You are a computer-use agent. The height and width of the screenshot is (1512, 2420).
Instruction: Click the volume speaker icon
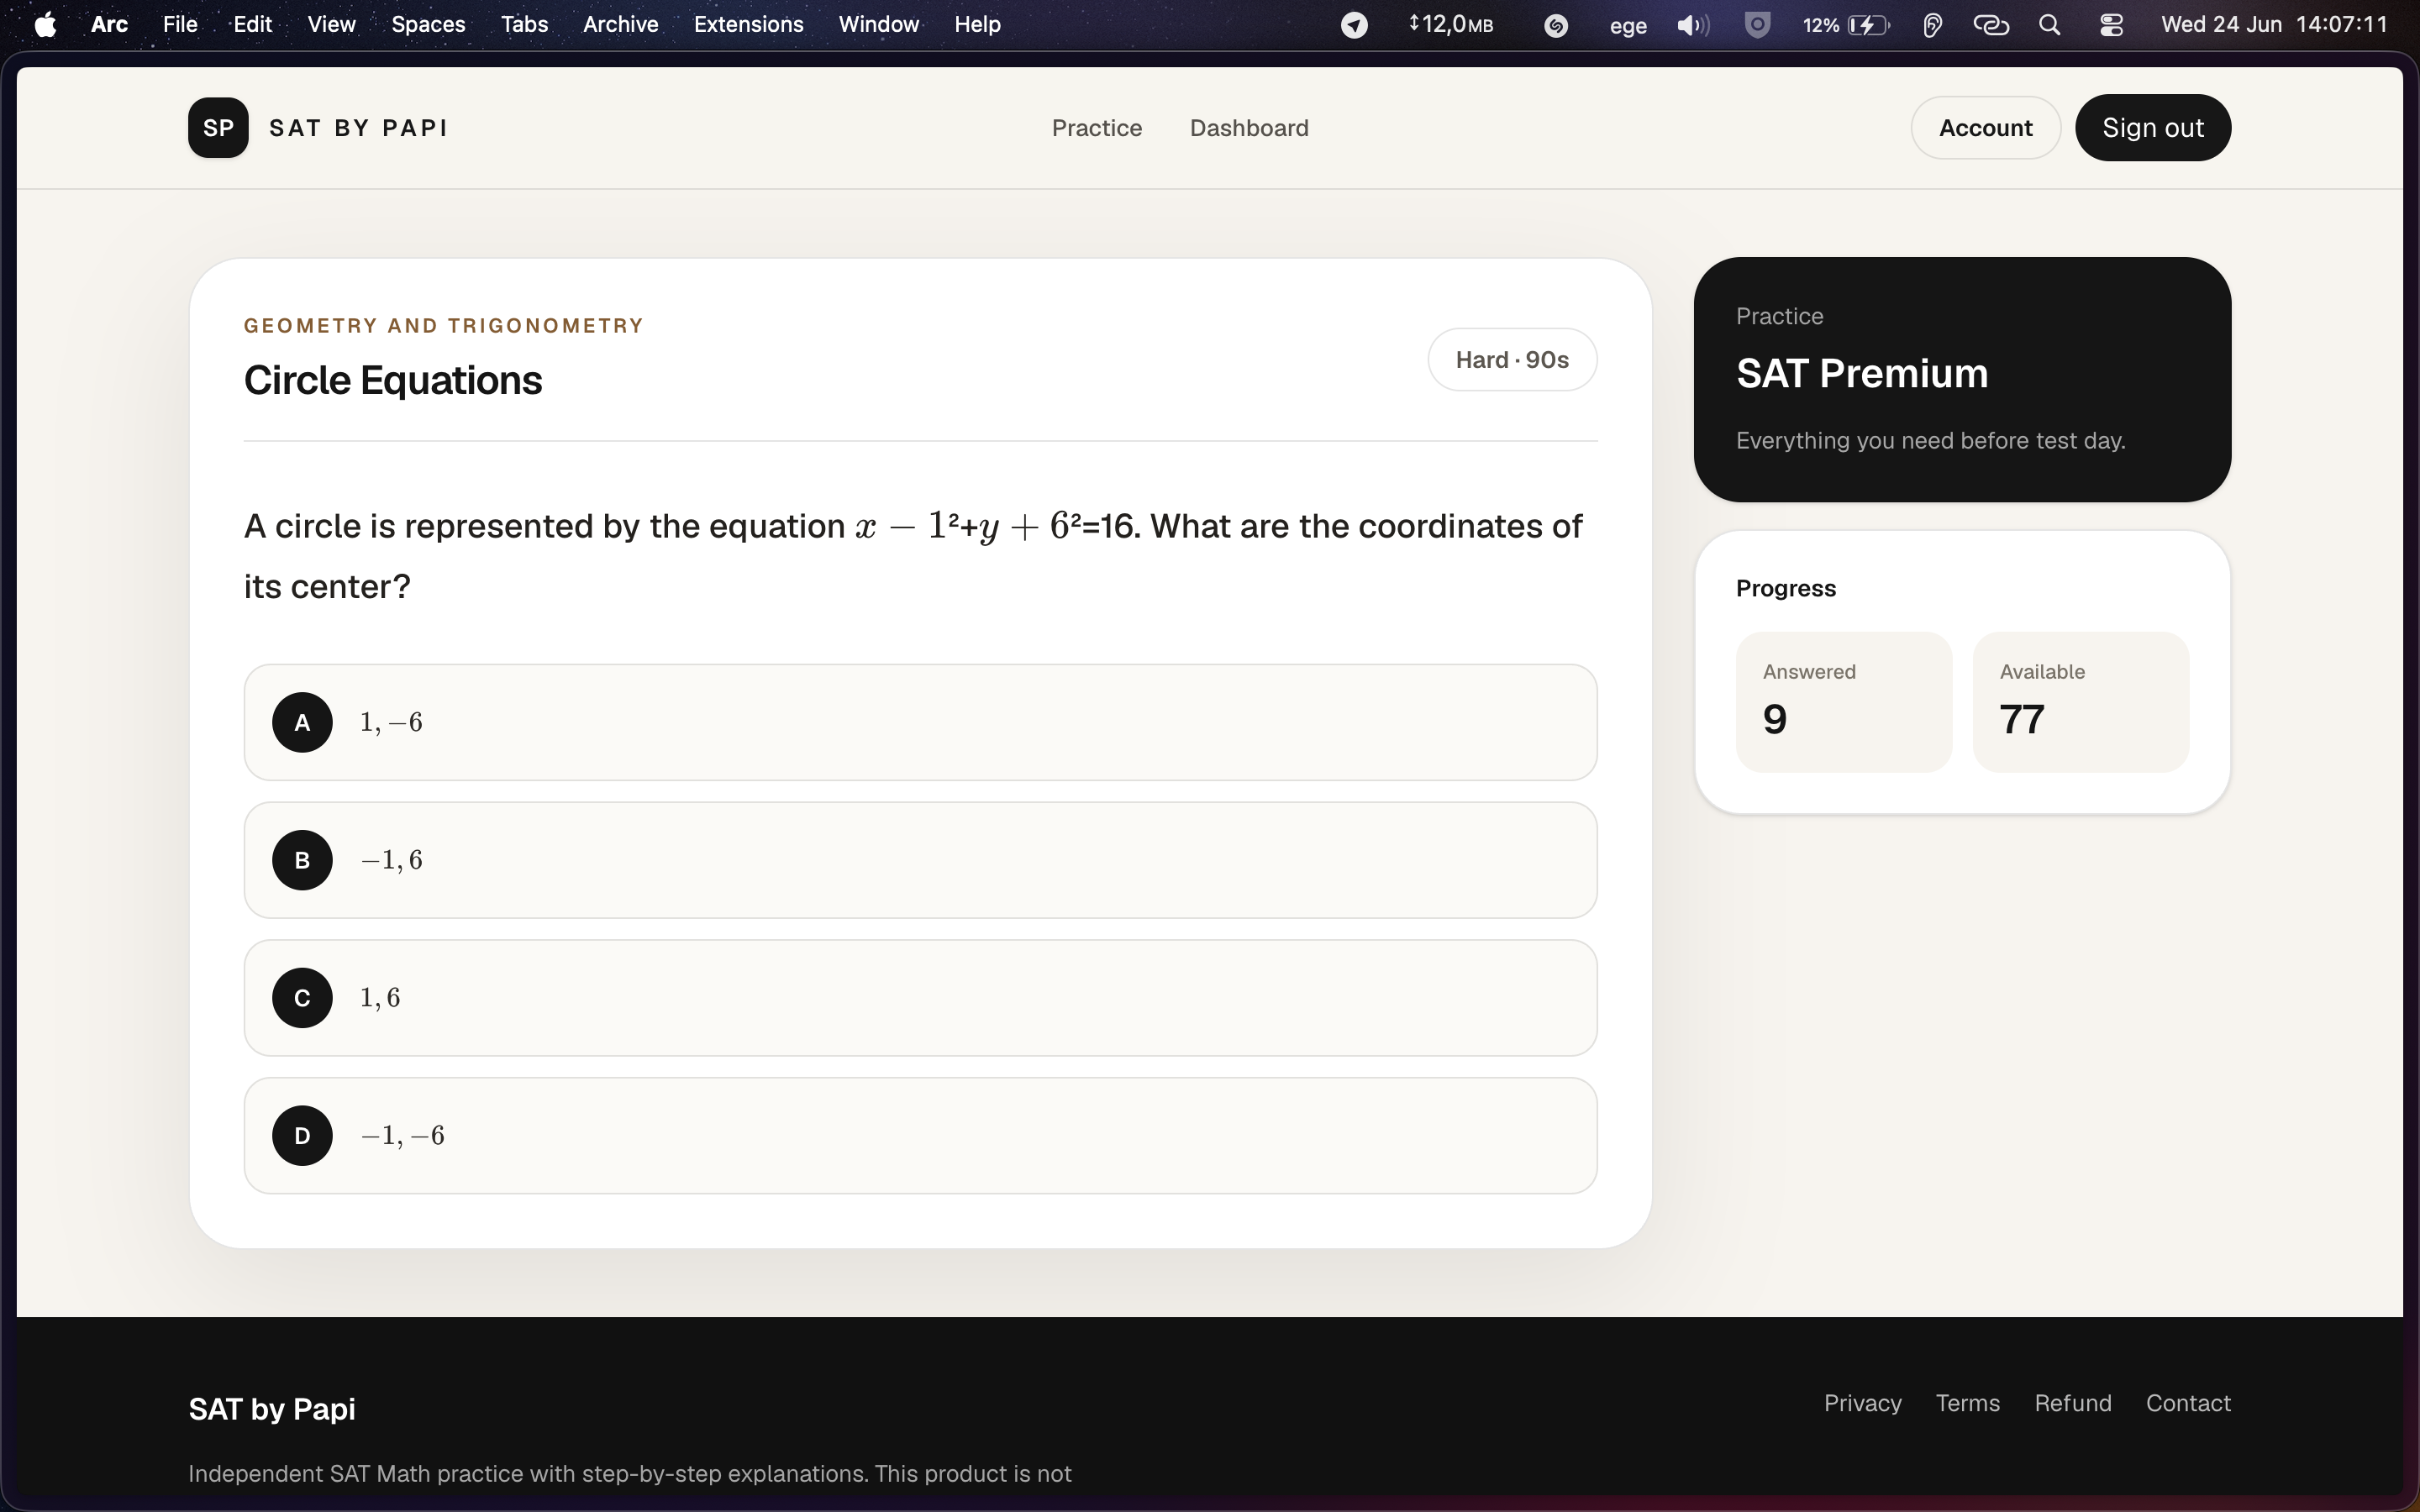[1692, 25]
